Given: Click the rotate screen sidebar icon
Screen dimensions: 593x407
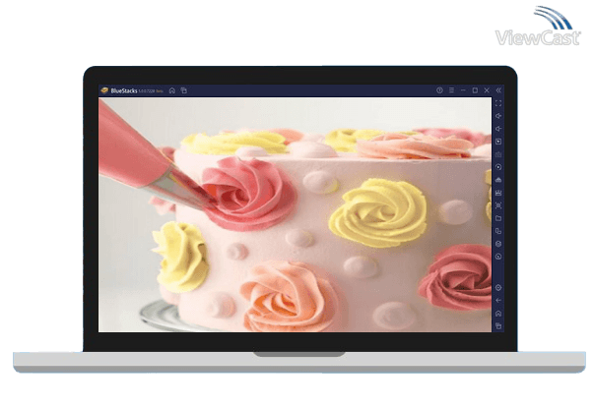Looking at the screenshot, I should 498,231.
